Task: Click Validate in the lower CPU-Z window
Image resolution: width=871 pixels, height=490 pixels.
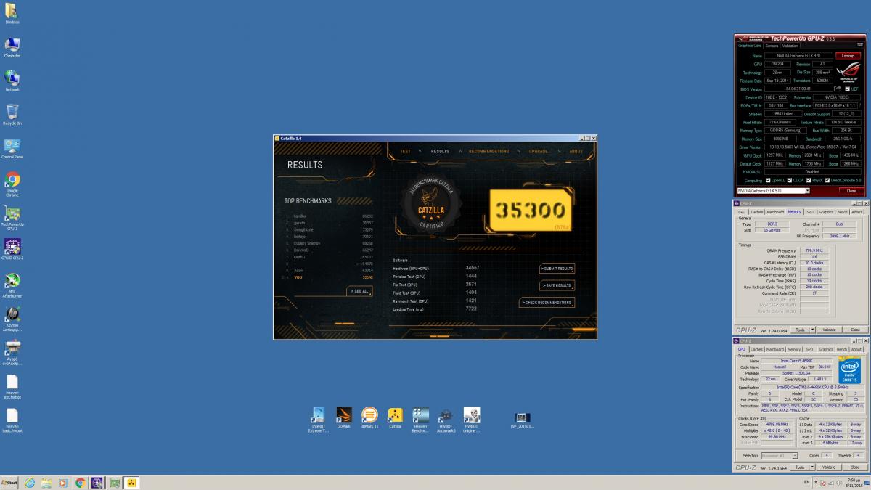Action: click(x=829, y=467)
